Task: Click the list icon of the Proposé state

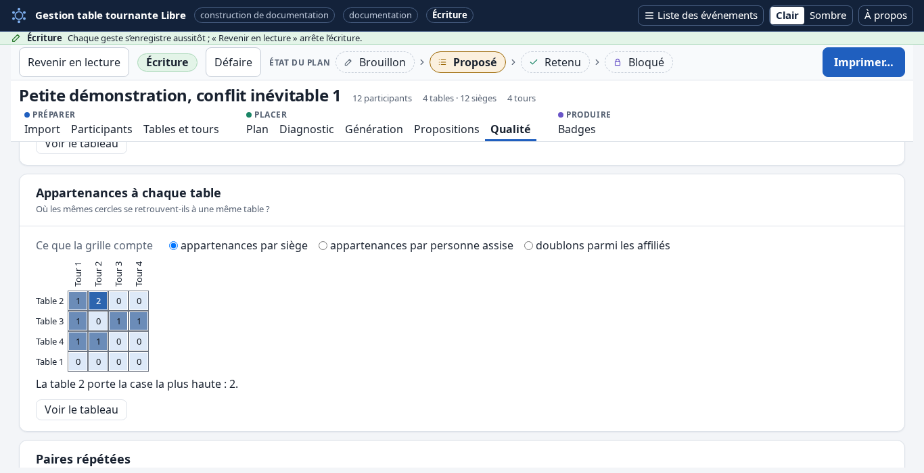Action: pyautogui.click(x=442, y=62)
